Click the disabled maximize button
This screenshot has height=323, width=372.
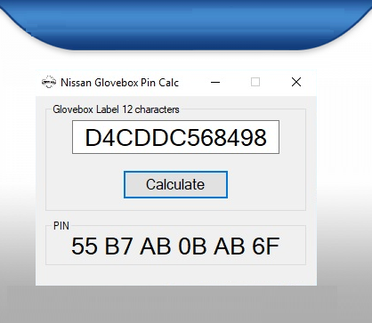click(255, 82)
